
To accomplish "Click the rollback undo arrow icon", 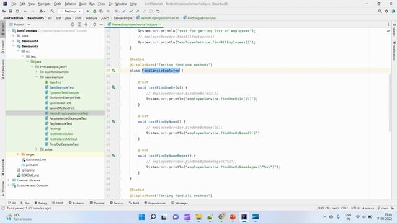I will coord(158,11).
